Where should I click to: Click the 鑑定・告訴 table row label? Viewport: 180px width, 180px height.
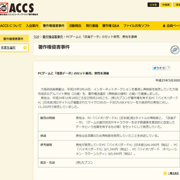48,163
